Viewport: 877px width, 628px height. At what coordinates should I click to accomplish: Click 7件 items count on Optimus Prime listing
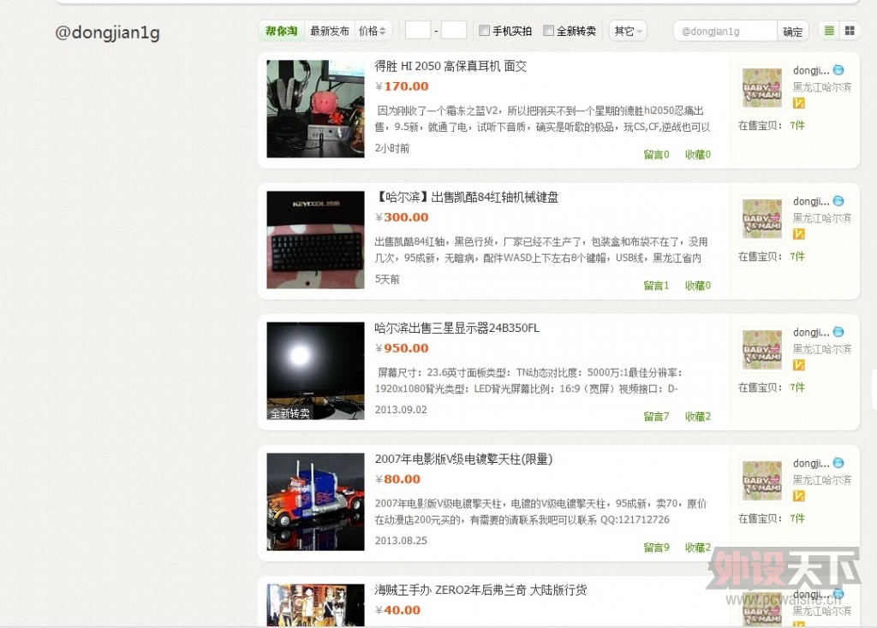point(797,518)
